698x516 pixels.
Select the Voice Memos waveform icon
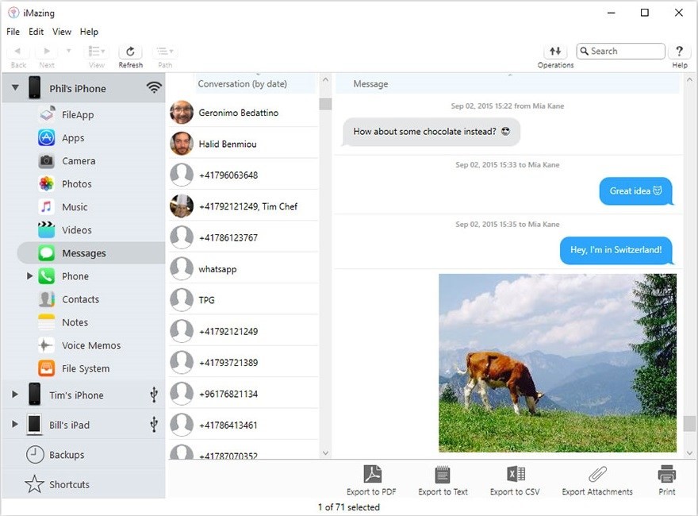[47, 345]
